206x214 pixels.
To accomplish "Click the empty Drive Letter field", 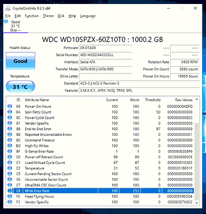I will click(x=106, y=76).
